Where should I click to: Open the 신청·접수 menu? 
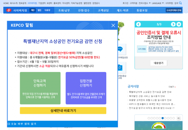[84, 10]
